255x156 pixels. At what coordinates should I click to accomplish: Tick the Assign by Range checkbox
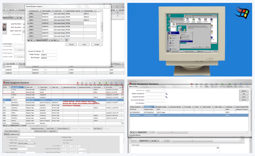click(43, 51)
